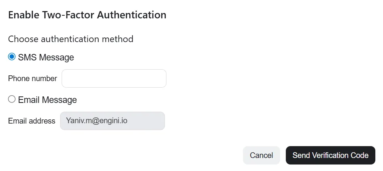Focus the empty text box for SMS
Image resolution: width=383 pixels, height=171 pixels.
[x=114, y=78]
